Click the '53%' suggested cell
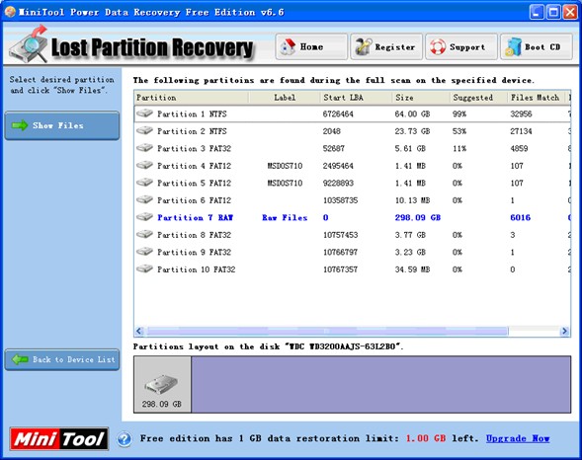The height and width of the screenshot is (460, 582). click(x=459, y=131)
